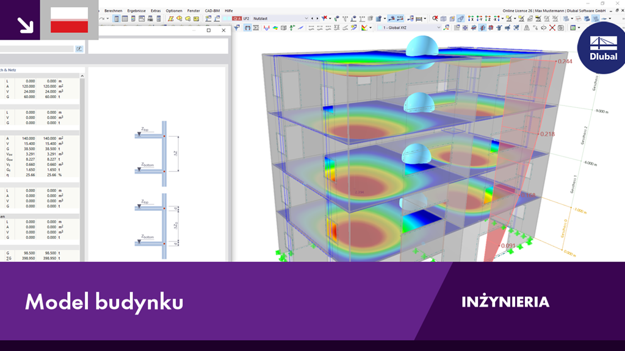The image size is (625, 351).
Task: Click the 0.244 result value label
Action: click(565, 62)
